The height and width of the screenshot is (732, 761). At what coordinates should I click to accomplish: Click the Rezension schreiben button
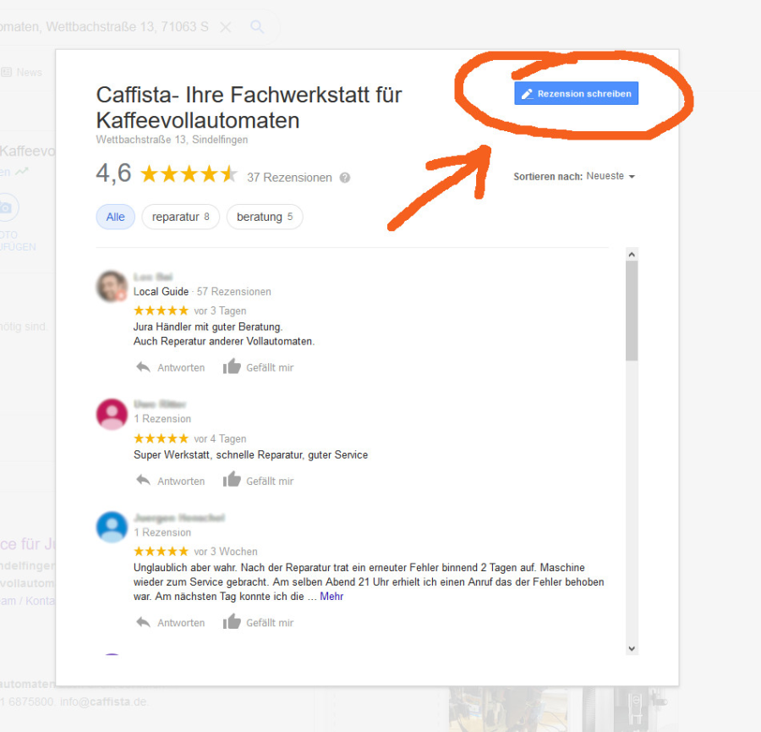click(576, 93)
